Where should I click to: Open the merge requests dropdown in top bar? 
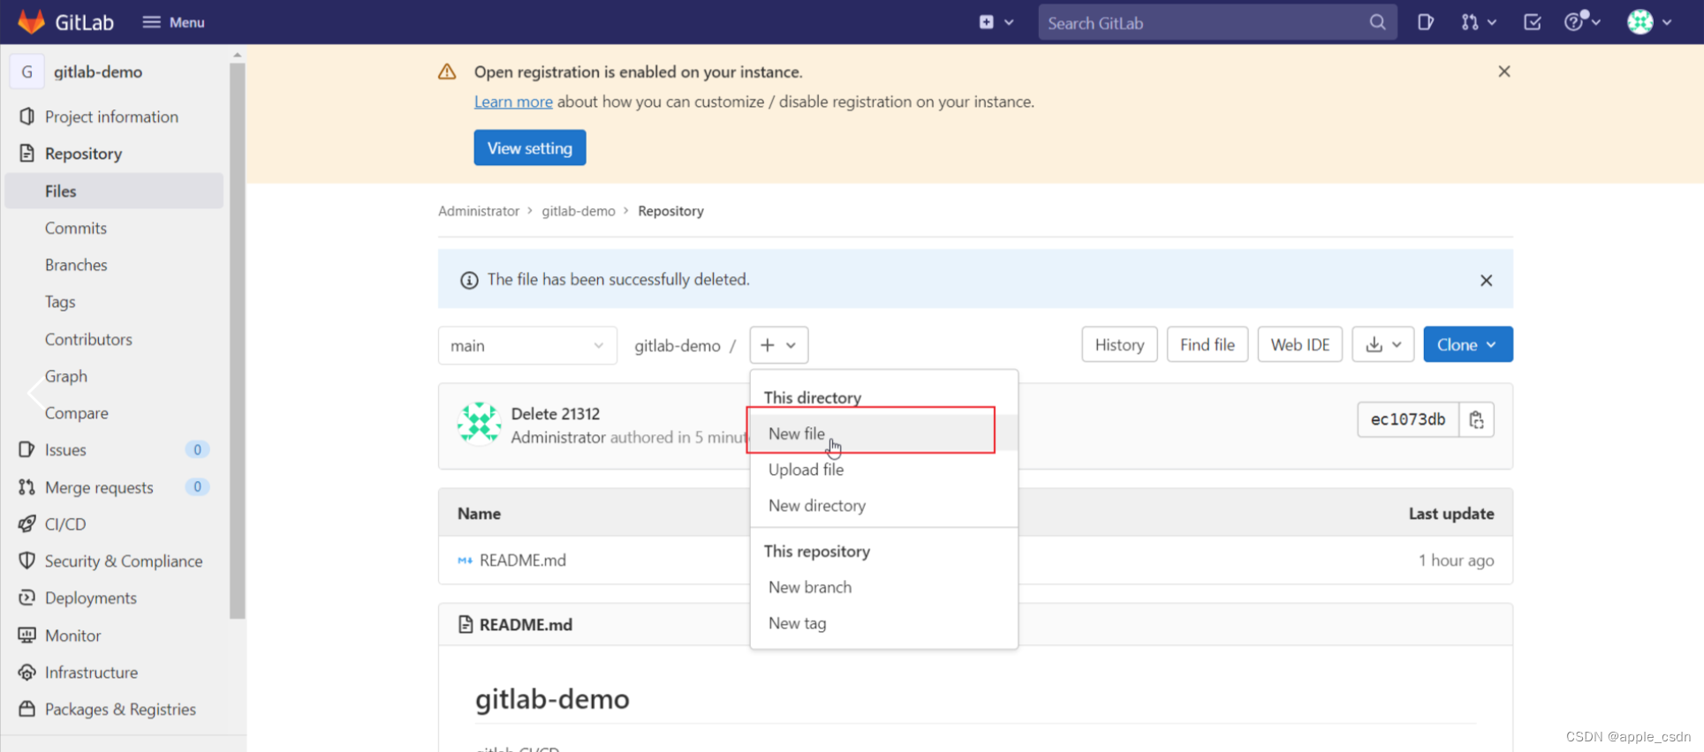pyautogui.click(x=1478, y=22)
